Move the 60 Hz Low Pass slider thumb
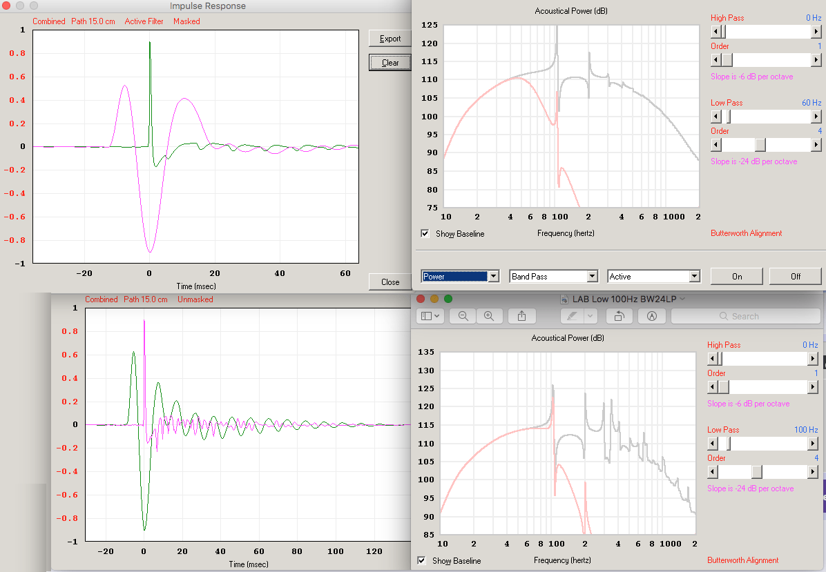Viewport: 826px width, 572px height. pyautogui.click(x=729, y=117)
